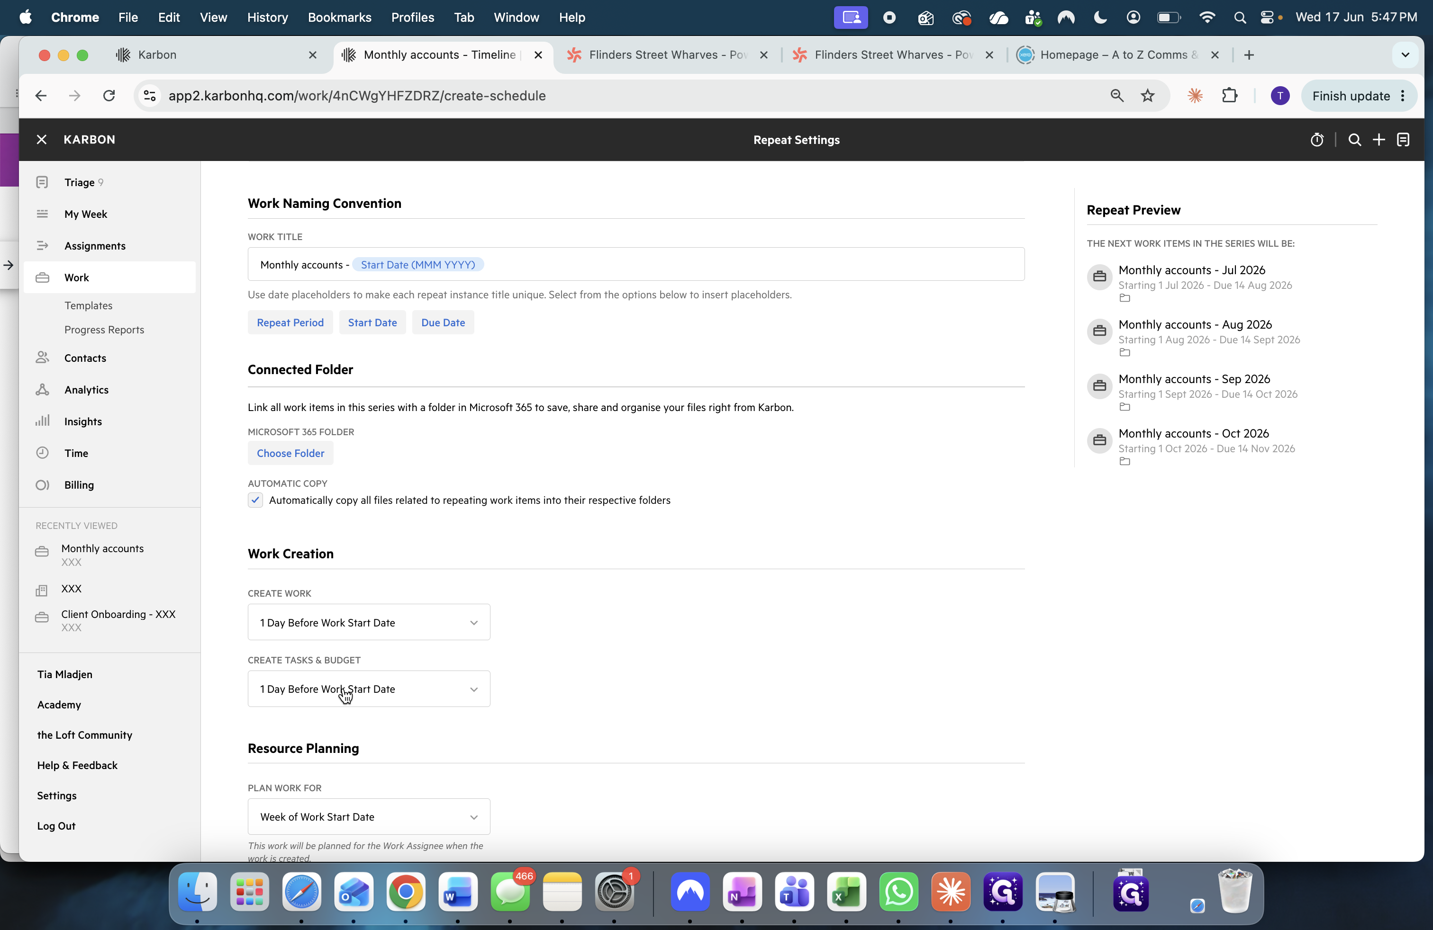
Task: Open the Bookmarks menu
Action: point(340,18)
